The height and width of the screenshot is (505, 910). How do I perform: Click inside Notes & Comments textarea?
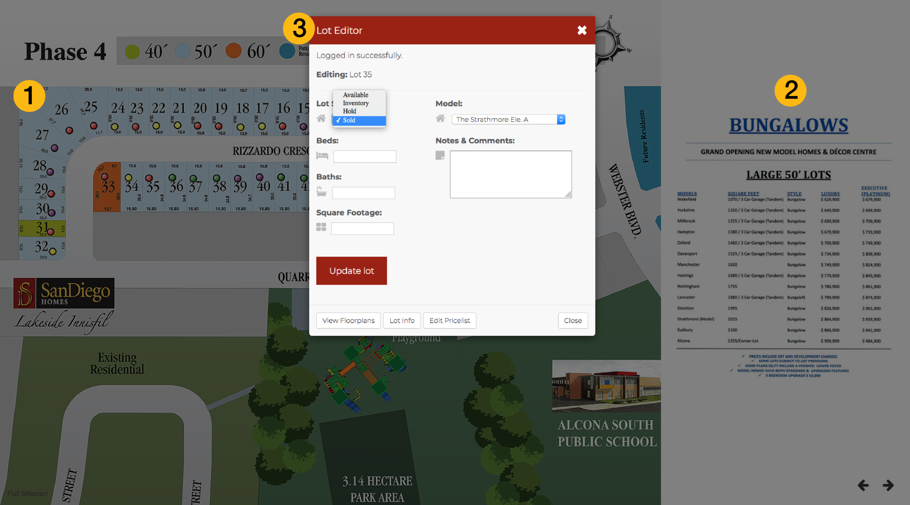tap(511, 174)
